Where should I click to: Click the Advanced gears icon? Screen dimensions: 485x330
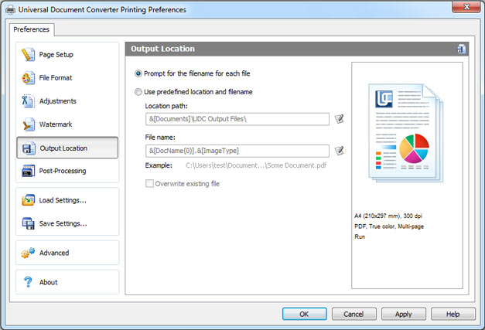[28, 253]
